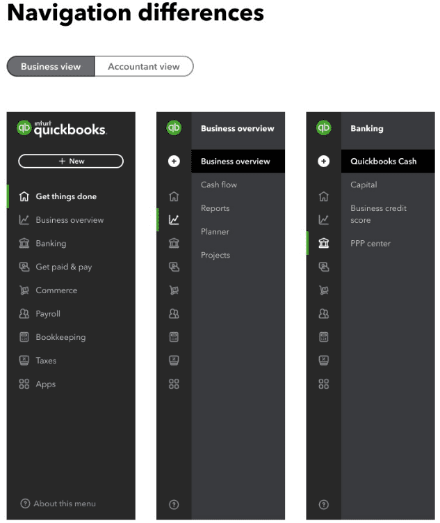Click apps grid icon in Business overview rail
This screenshot has height=523, width=440.
174,384
